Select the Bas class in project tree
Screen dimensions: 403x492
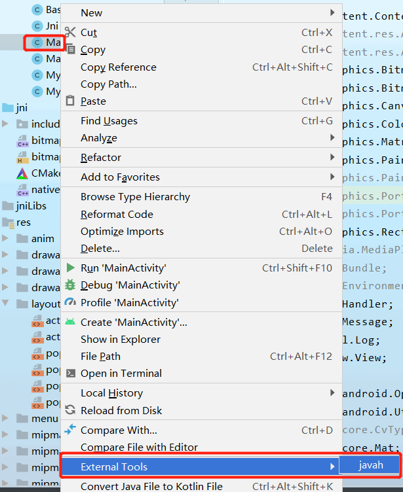(x=47, y=10)
